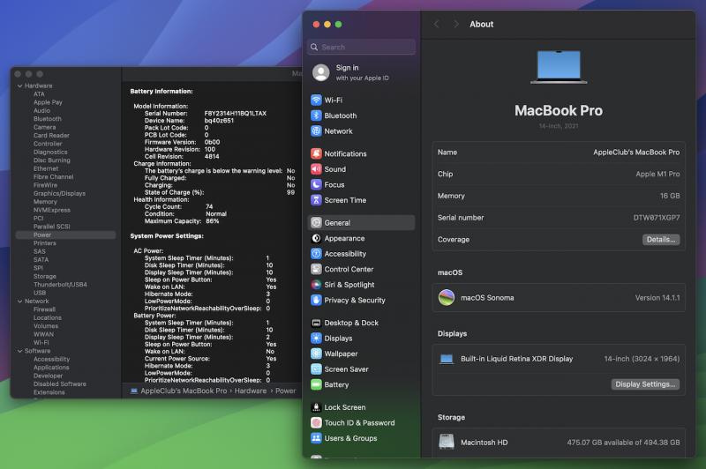Open Notifications bell icon

point(316,153)
